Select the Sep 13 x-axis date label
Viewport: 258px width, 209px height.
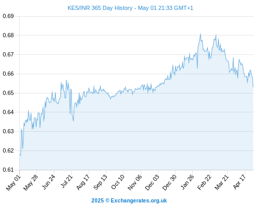[x=101, y=182]
